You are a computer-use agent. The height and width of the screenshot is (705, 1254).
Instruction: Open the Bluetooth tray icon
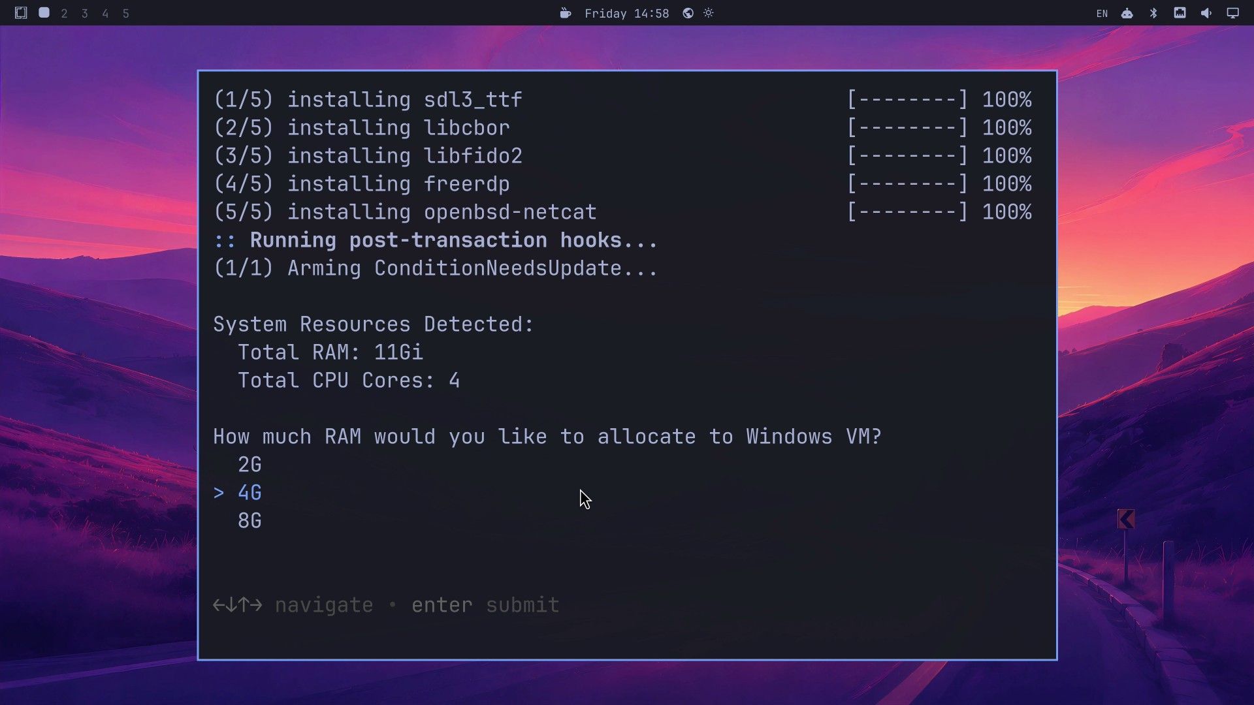pos(1153,13)
